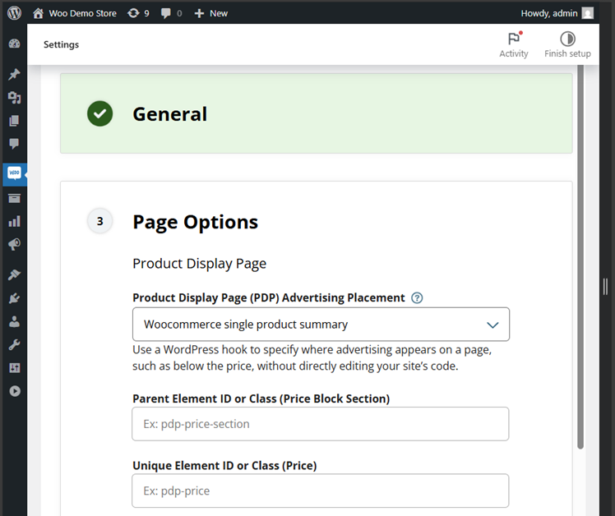
Task: Click the Pages icon in sidebar
Action: [14, 121]
